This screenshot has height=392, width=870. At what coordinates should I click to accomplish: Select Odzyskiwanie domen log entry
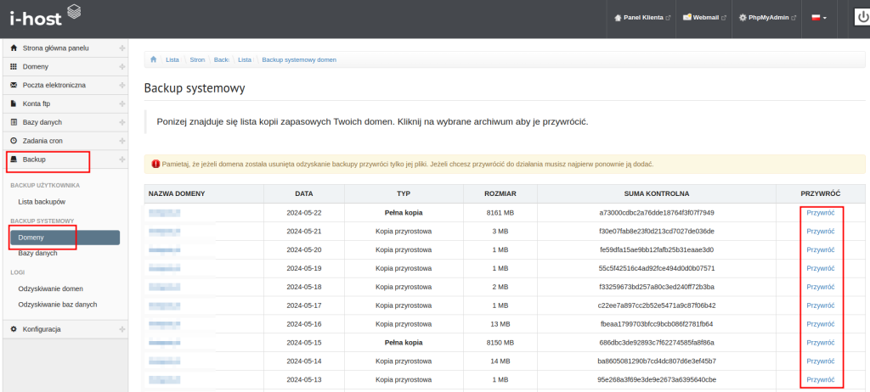50,289
